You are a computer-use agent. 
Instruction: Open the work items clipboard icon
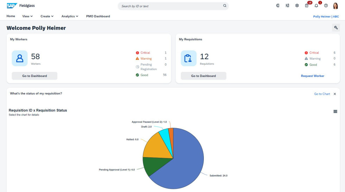click(307, 6)
